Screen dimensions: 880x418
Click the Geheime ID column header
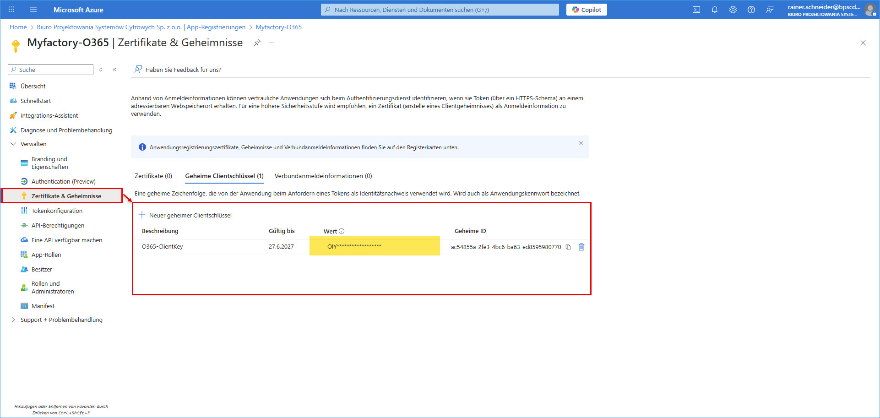click(470, 231)
